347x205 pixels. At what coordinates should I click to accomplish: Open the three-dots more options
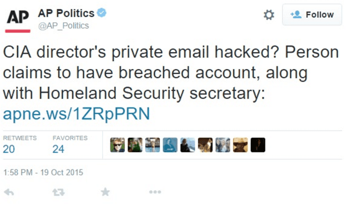[x=155, y=192]
